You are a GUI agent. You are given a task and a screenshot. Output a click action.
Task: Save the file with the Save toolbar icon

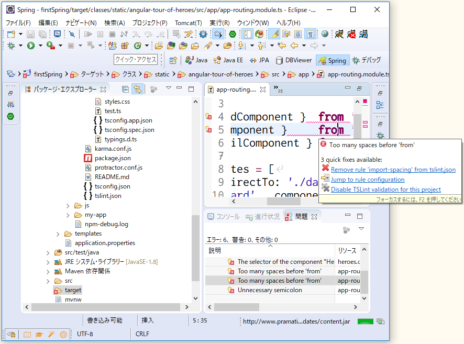click(30, 34)
